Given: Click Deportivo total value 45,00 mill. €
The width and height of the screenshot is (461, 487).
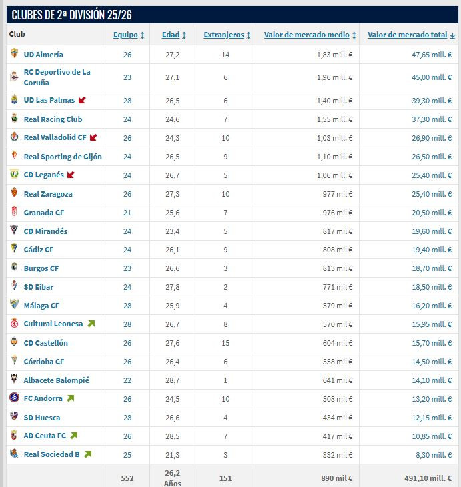Looking at the screenshot, I should coord(432,77).
